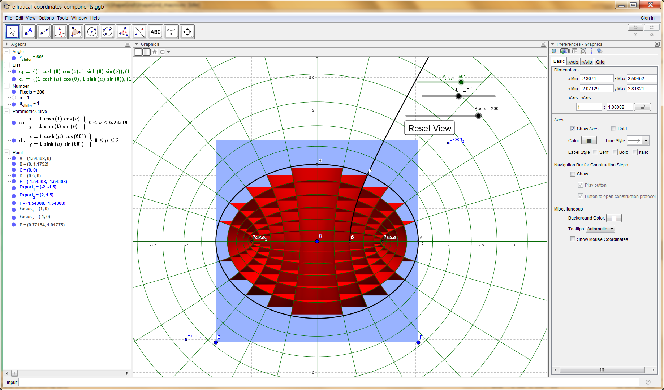Switch to the xAxis tab
This screenshot has width=664, height=390.
click(x=573, y=62)
